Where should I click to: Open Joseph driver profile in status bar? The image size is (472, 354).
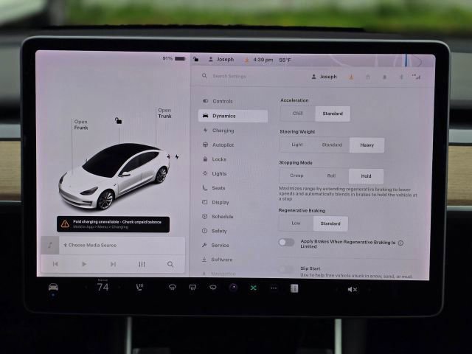click(221, 59)
